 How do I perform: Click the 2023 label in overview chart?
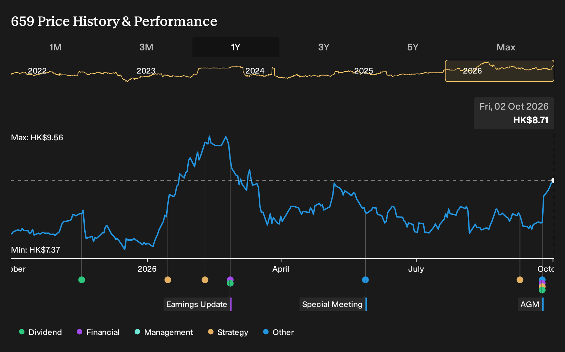(146, 71)
